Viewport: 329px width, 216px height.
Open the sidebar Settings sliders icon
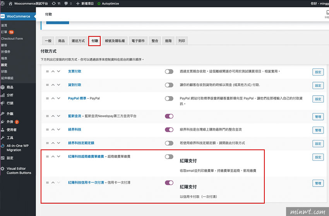[x=3, y=158]
